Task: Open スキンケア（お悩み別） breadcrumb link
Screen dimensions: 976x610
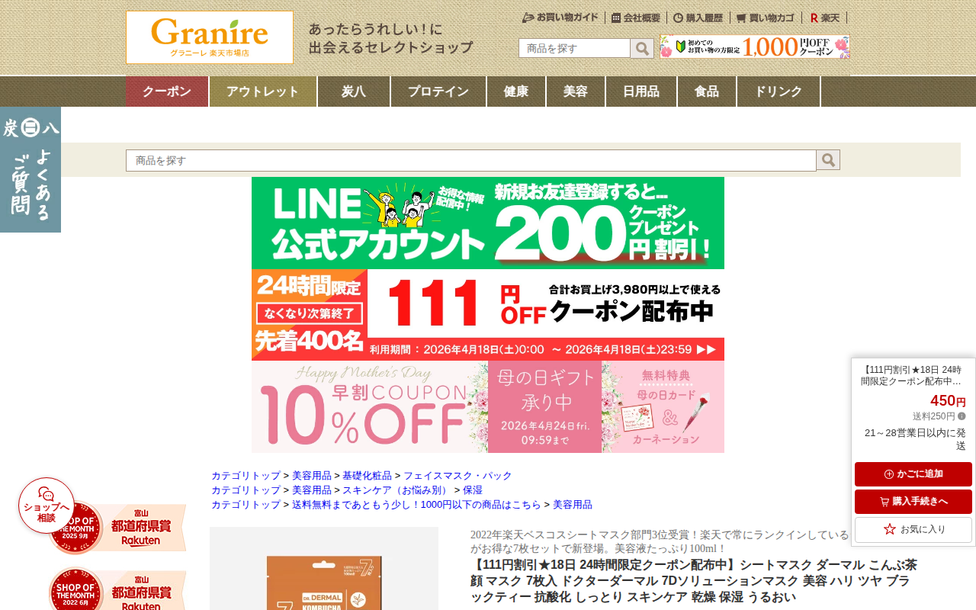Action: (x=396, y=490)
